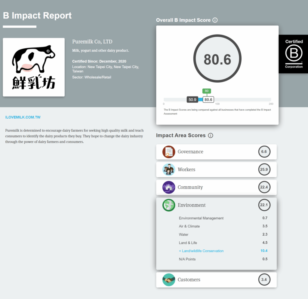Click the Certified B Corporation badge
The image size is (308, 299).
click(293, 54)
